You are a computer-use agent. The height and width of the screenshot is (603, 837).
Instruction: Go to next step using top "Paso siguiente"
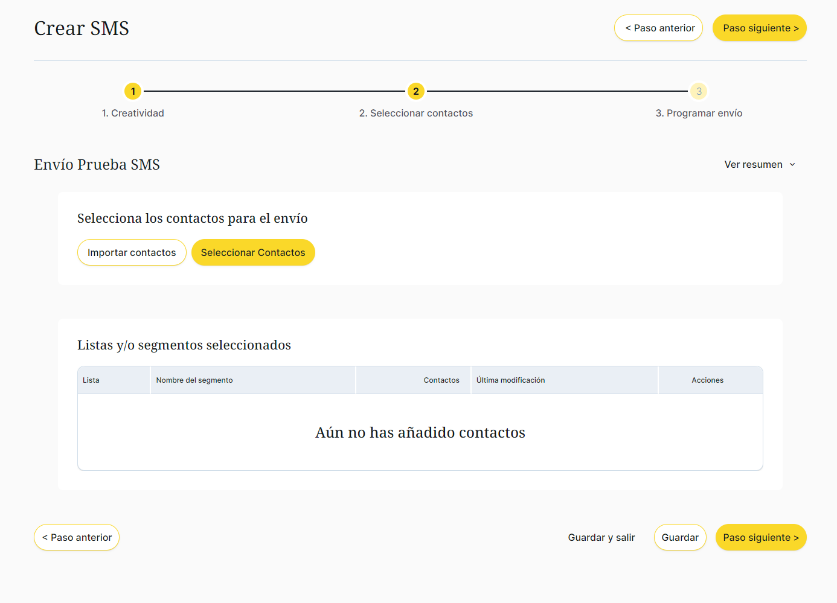pyautogui.click(x=759, y=28)
